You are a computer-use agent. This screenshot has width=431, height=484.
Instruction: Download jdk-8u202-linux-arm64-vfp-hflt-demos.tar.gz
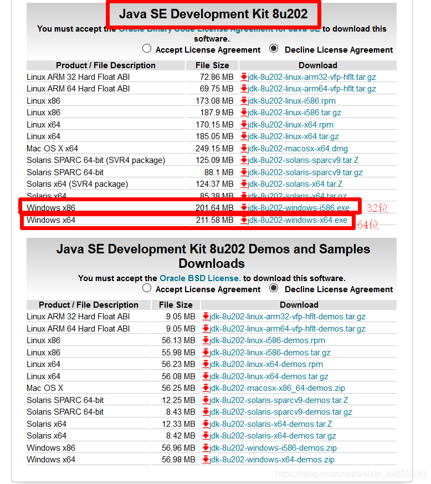[x=287, y=329]
